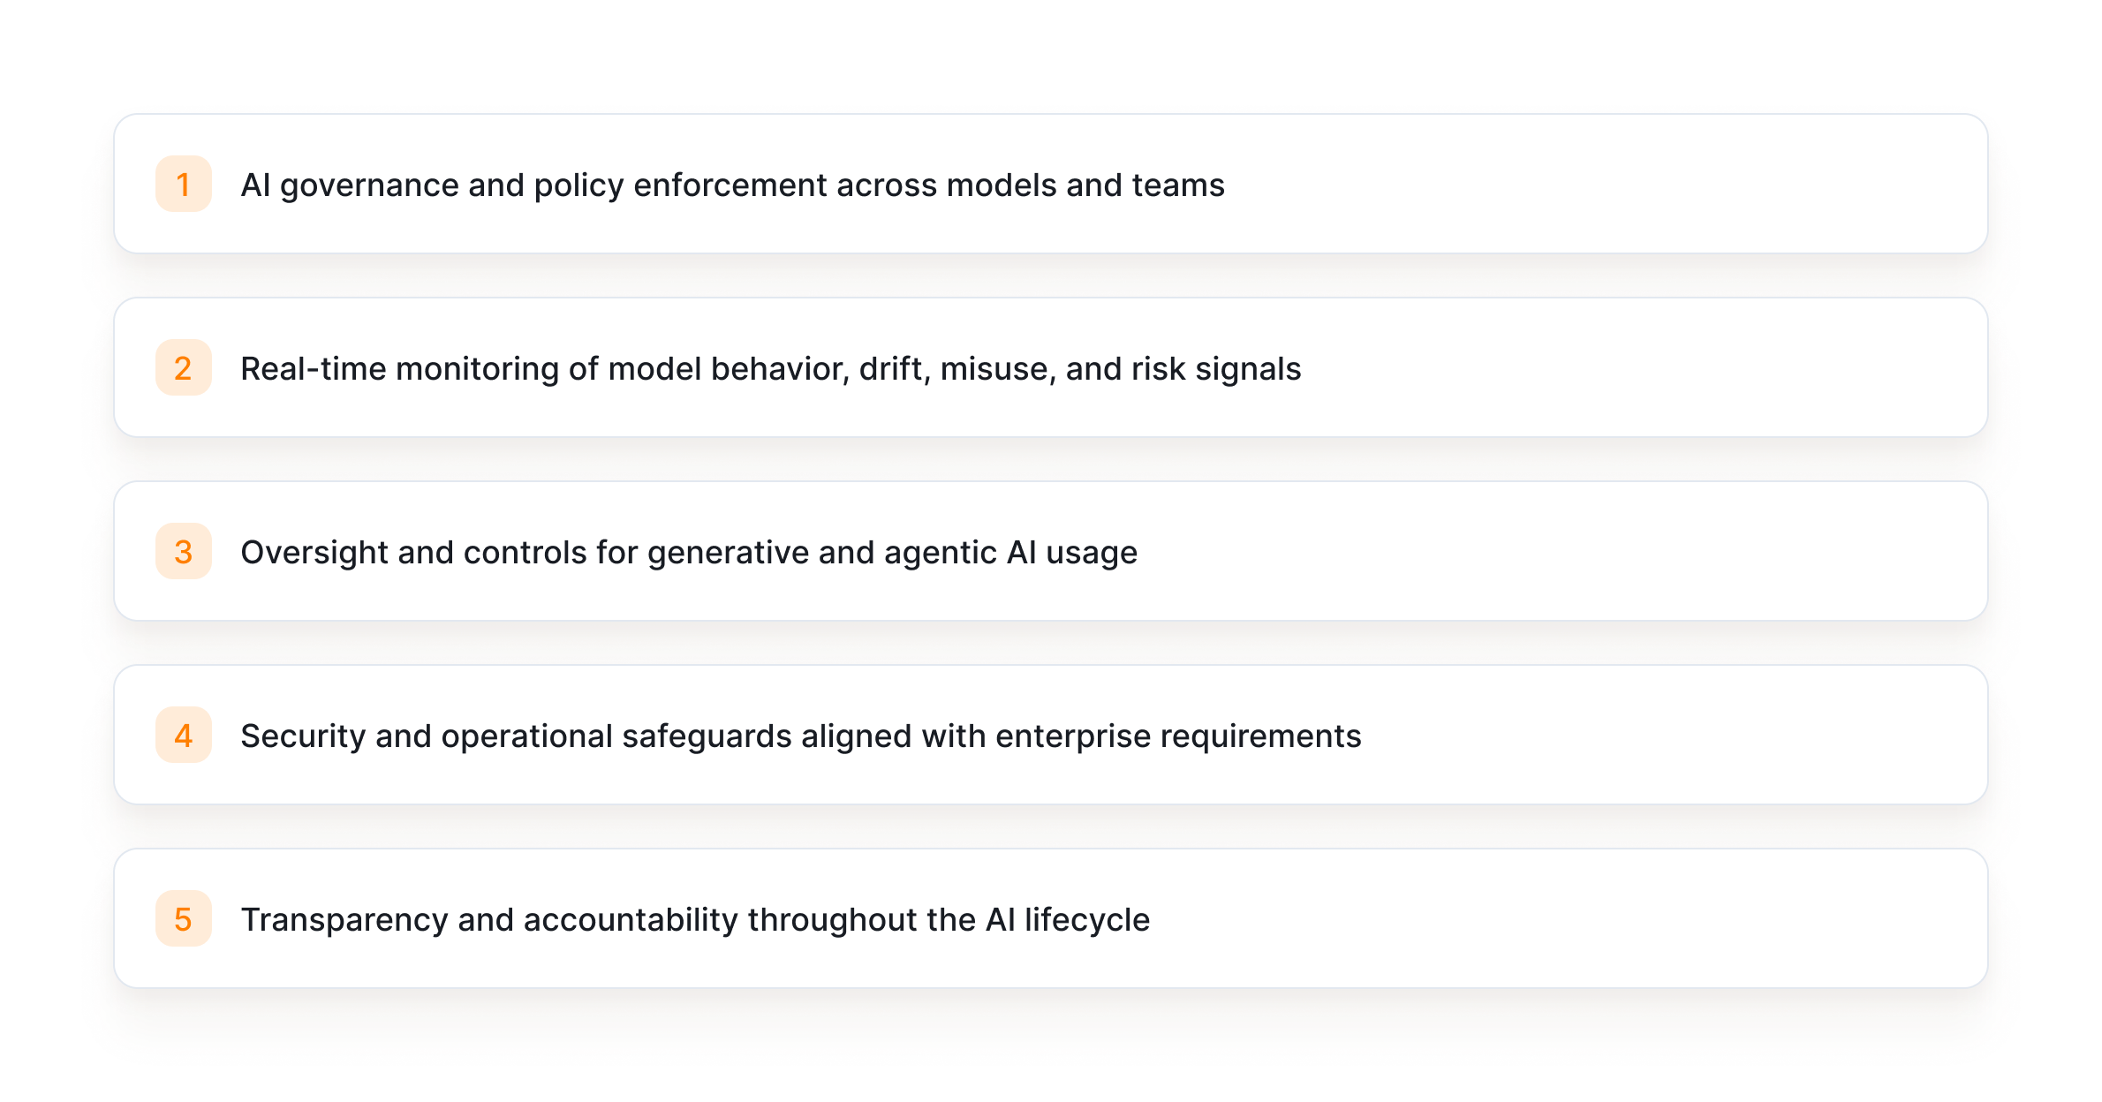The height and width of the screenshot is (1102, 2102).
Task: Select the number 5 badge icon
Action: 183,919
